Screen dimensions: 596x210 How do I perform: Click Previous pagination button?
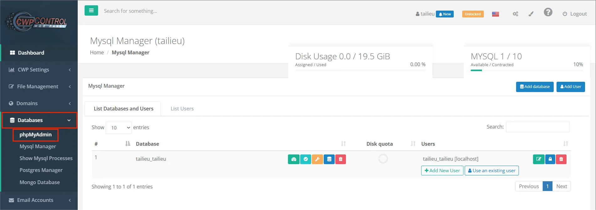click(x=529, y=186)
